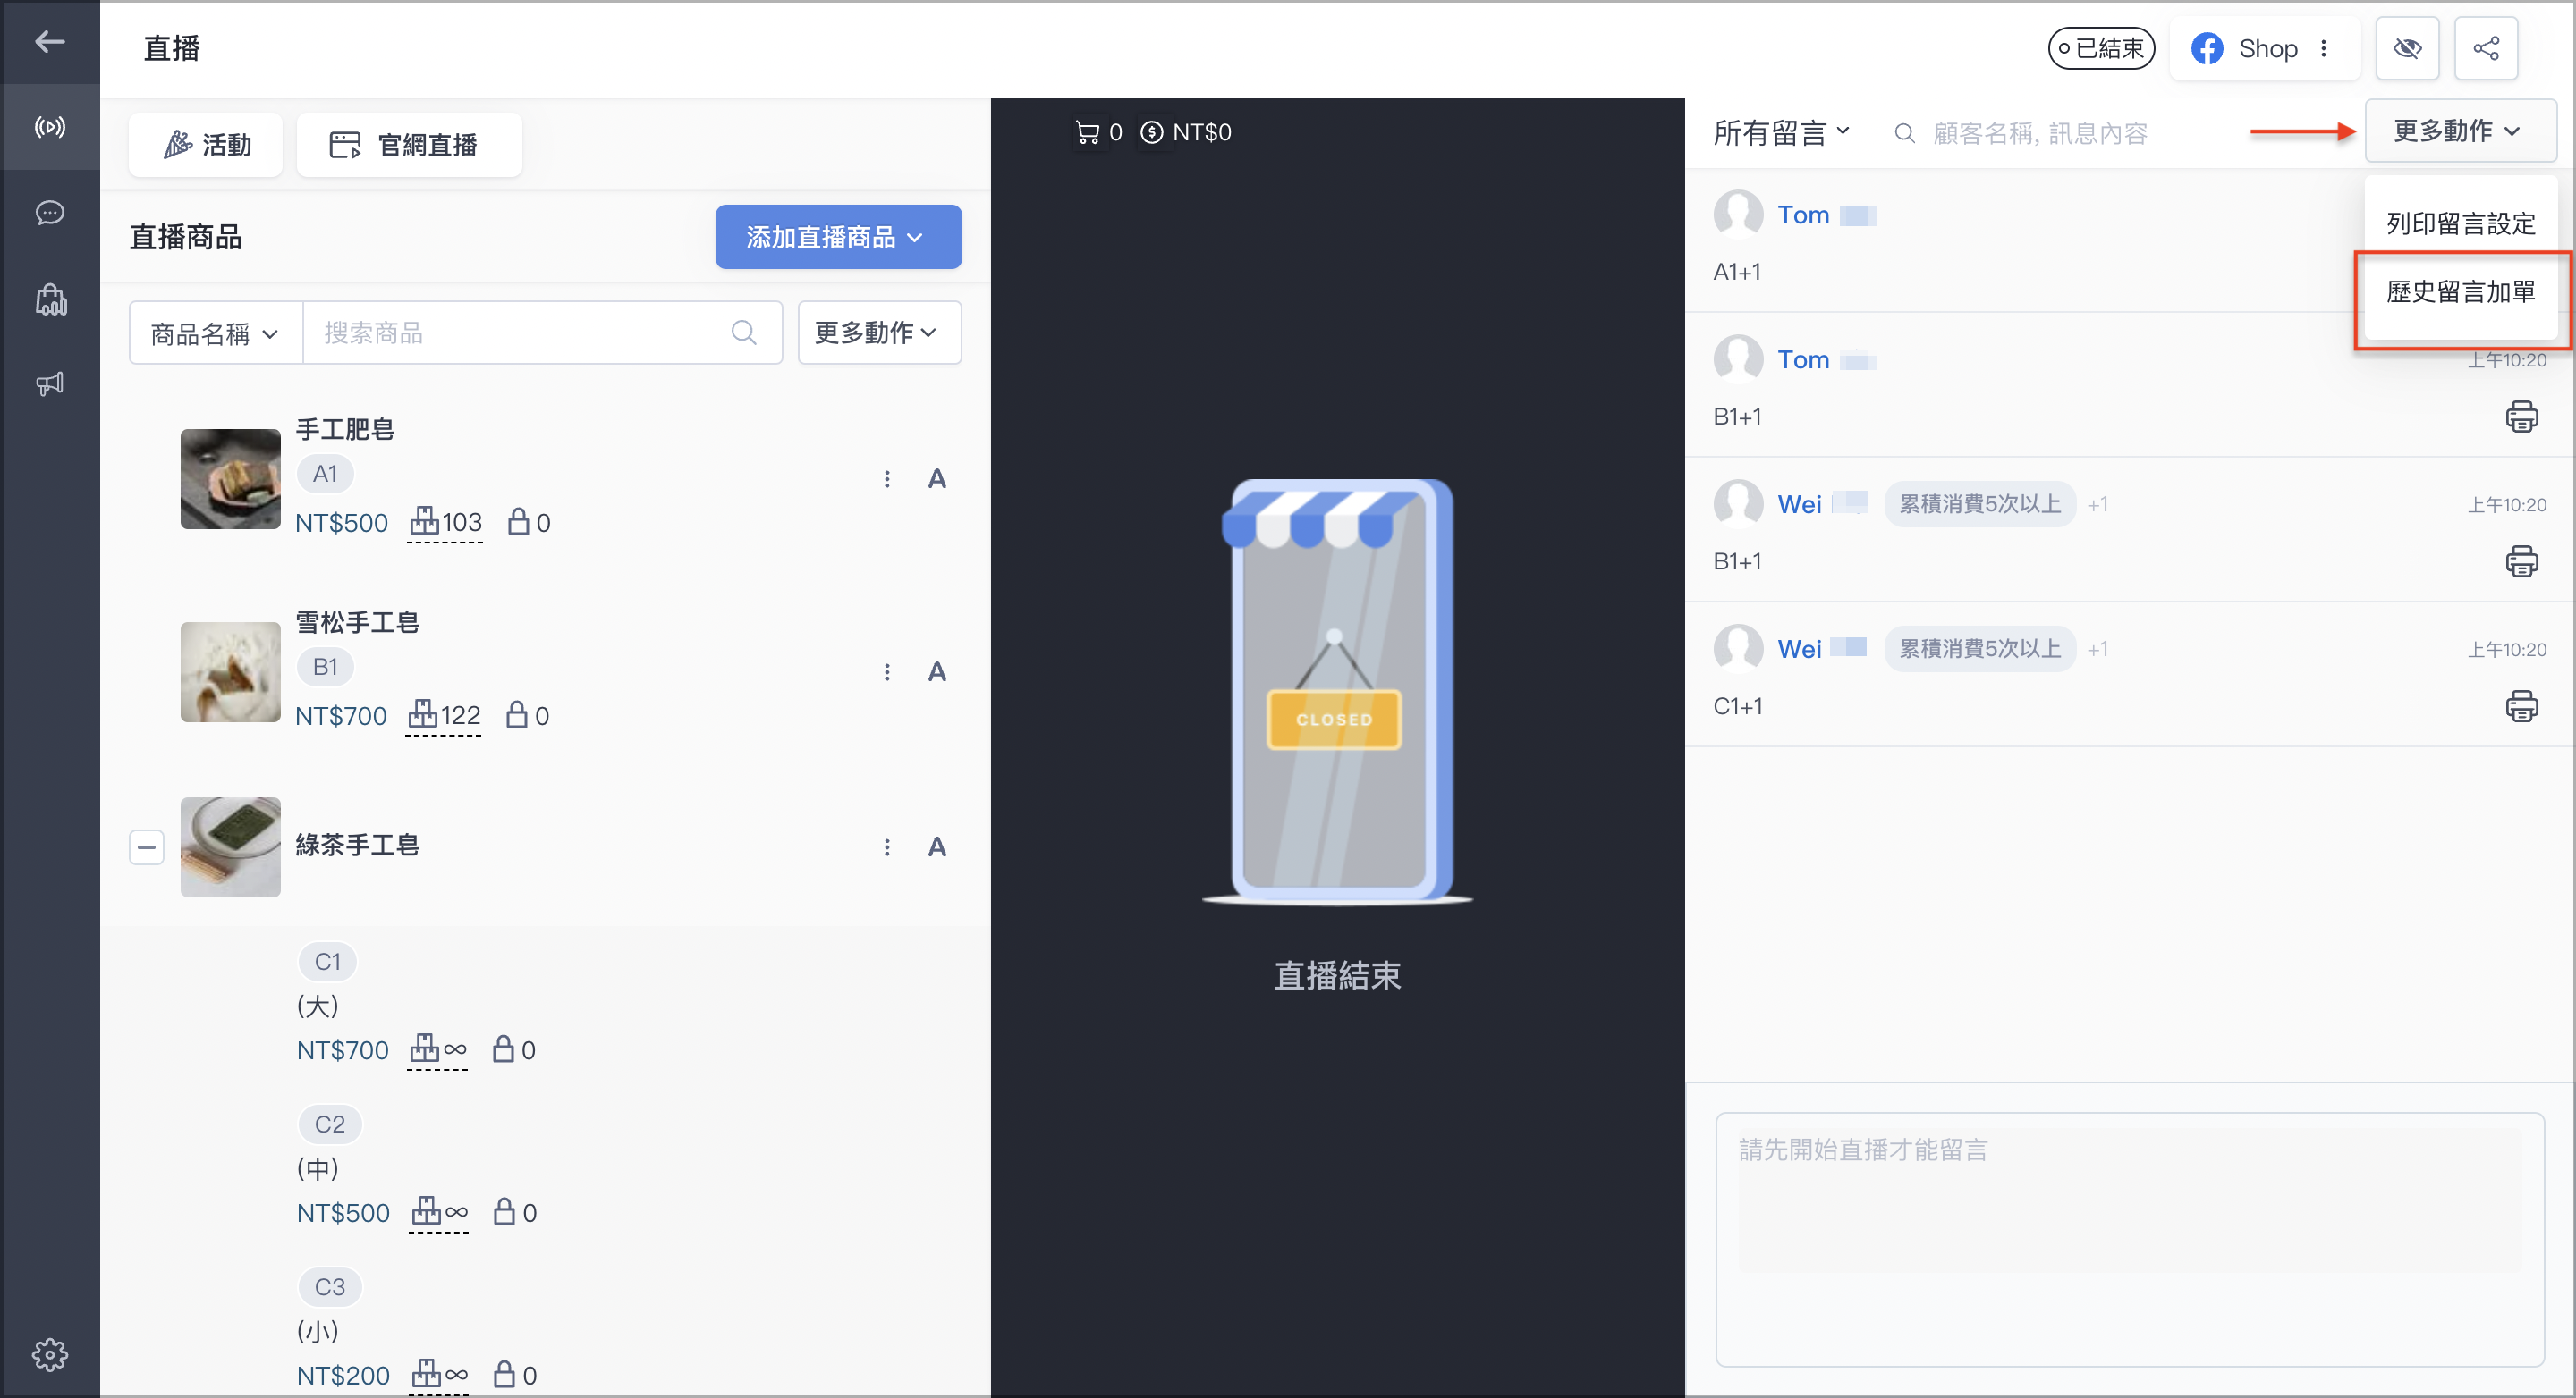Screen dimensions: 2576x1398
Task: Open Tom's profile from A1+1 comment
Action: 1803,215
